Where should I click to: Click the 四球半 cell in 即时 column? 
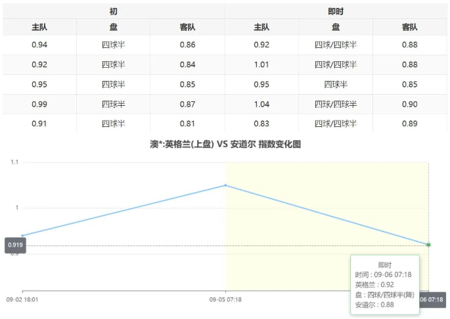tap(335, 84)
